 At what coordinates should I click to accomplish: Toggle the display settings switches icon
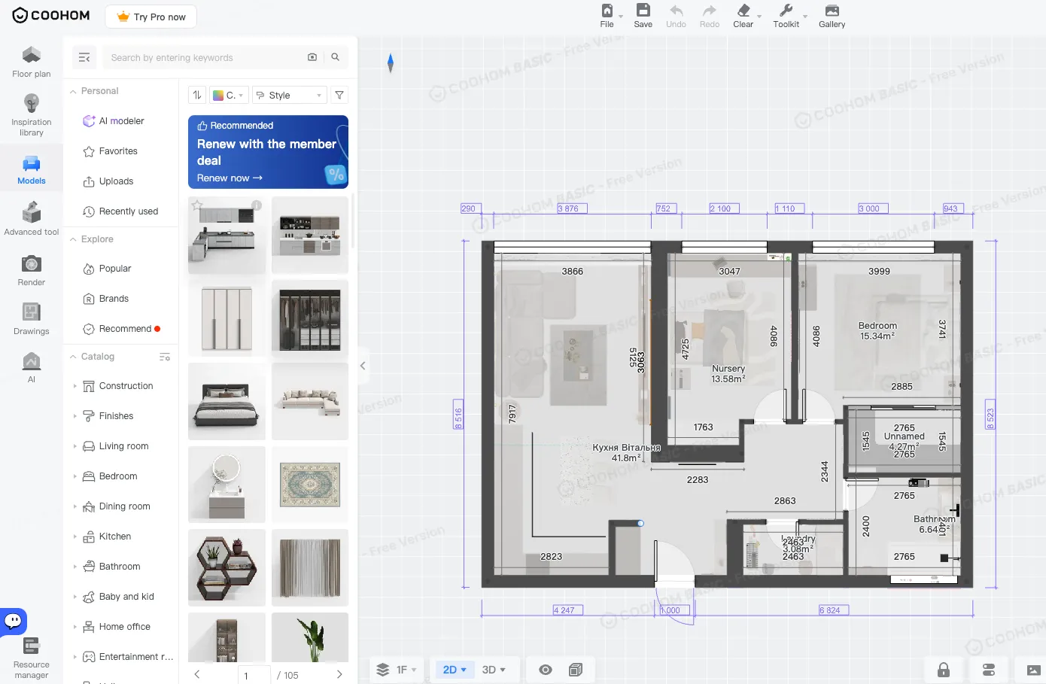coord(989,670)
